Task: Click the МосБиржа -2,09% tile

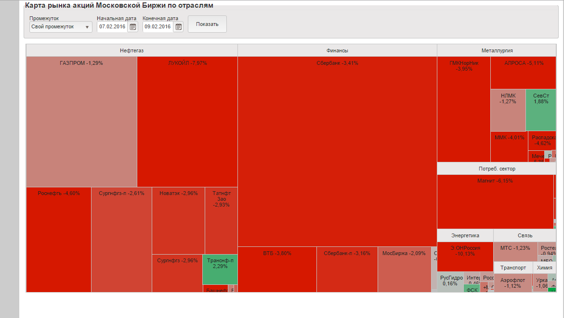Action: [x=404, y=269]
